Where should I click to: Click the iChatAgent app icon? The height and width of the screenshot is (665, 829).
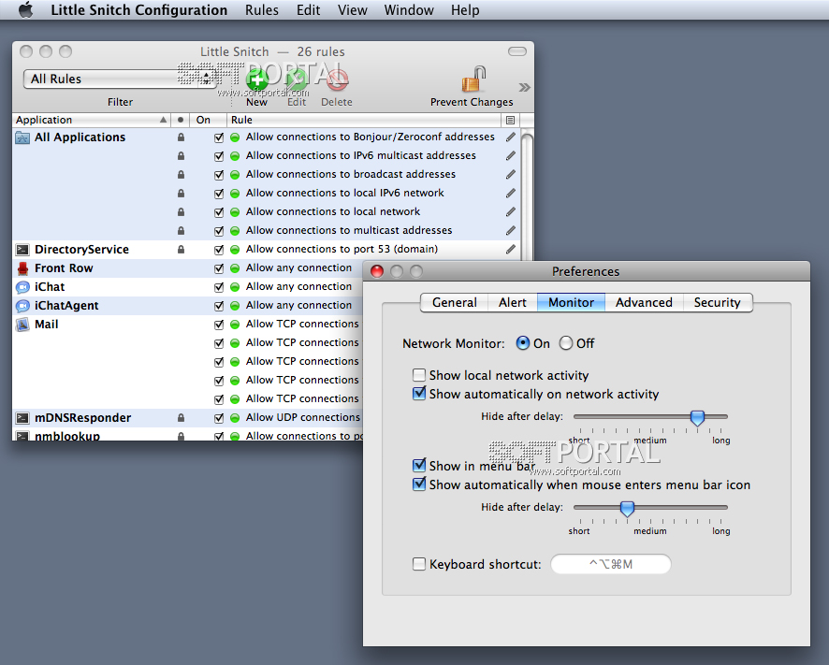(22, 306)
